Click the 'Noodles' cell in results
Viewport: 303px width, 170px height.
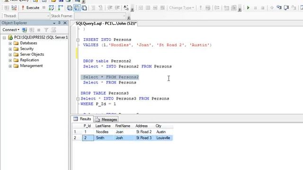point(102,132)
